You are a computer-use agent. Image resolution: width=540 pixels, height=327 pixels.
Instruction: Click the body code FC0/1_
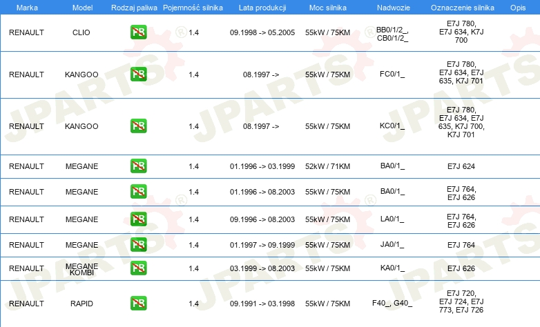392,74
